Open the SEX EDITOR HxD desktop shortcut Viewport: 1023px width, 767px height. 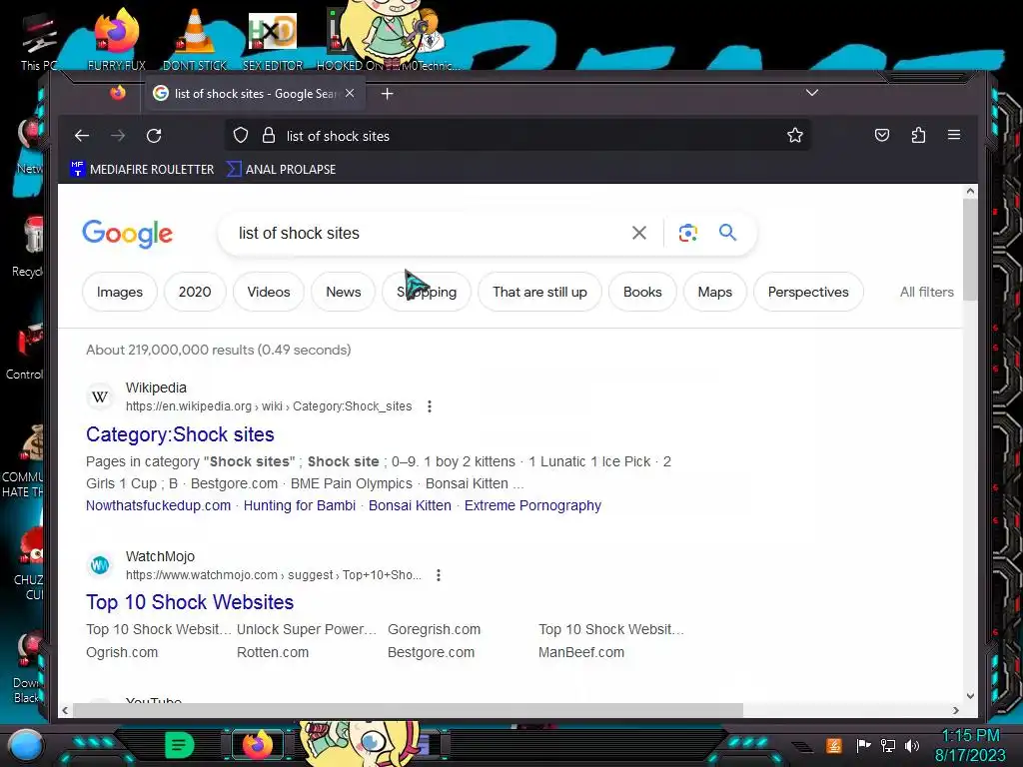(x=273, y=41)
